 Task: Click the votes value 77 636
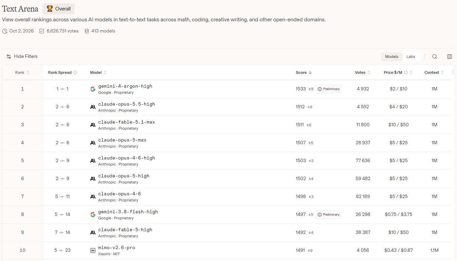pyautogui.click(x=363, y=161)
